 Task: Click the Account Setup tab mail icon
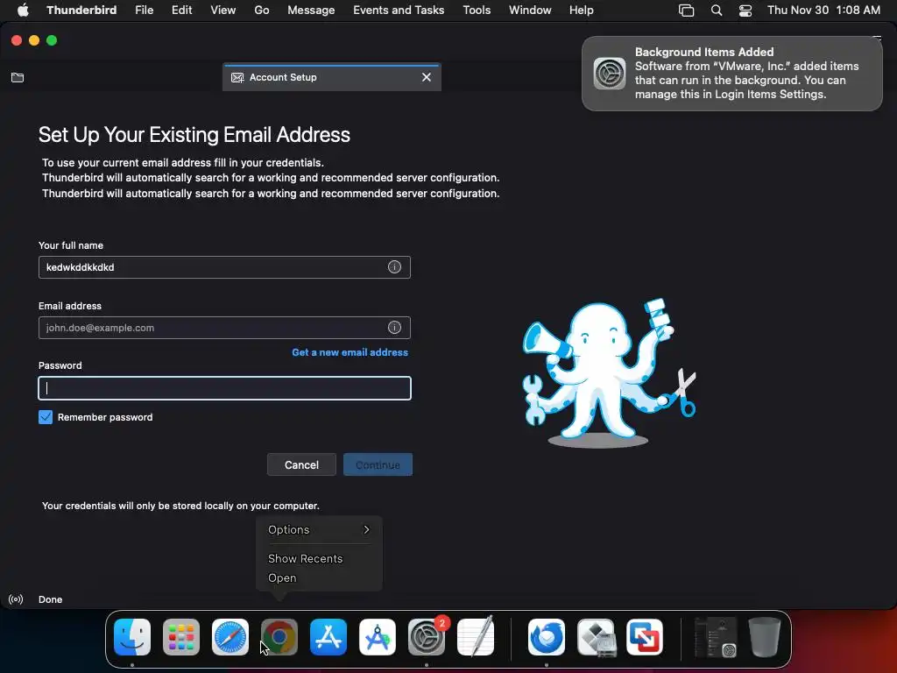(x=237, y=77)
